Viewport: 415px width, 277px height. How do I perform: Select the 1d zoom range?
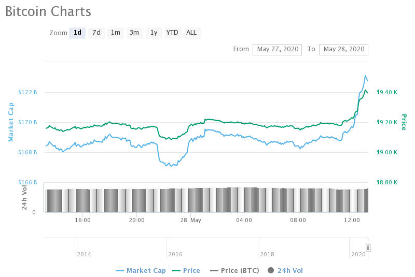[77, 33]
